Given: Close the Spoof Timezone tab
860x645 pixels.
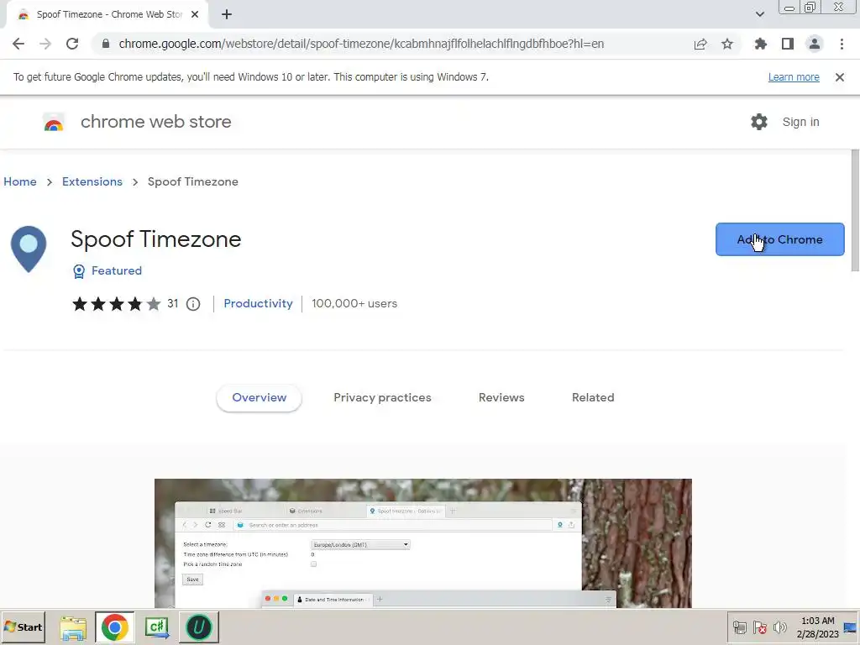Looking at the screenshot, I should pyautogui.click(x=195, y=14).
